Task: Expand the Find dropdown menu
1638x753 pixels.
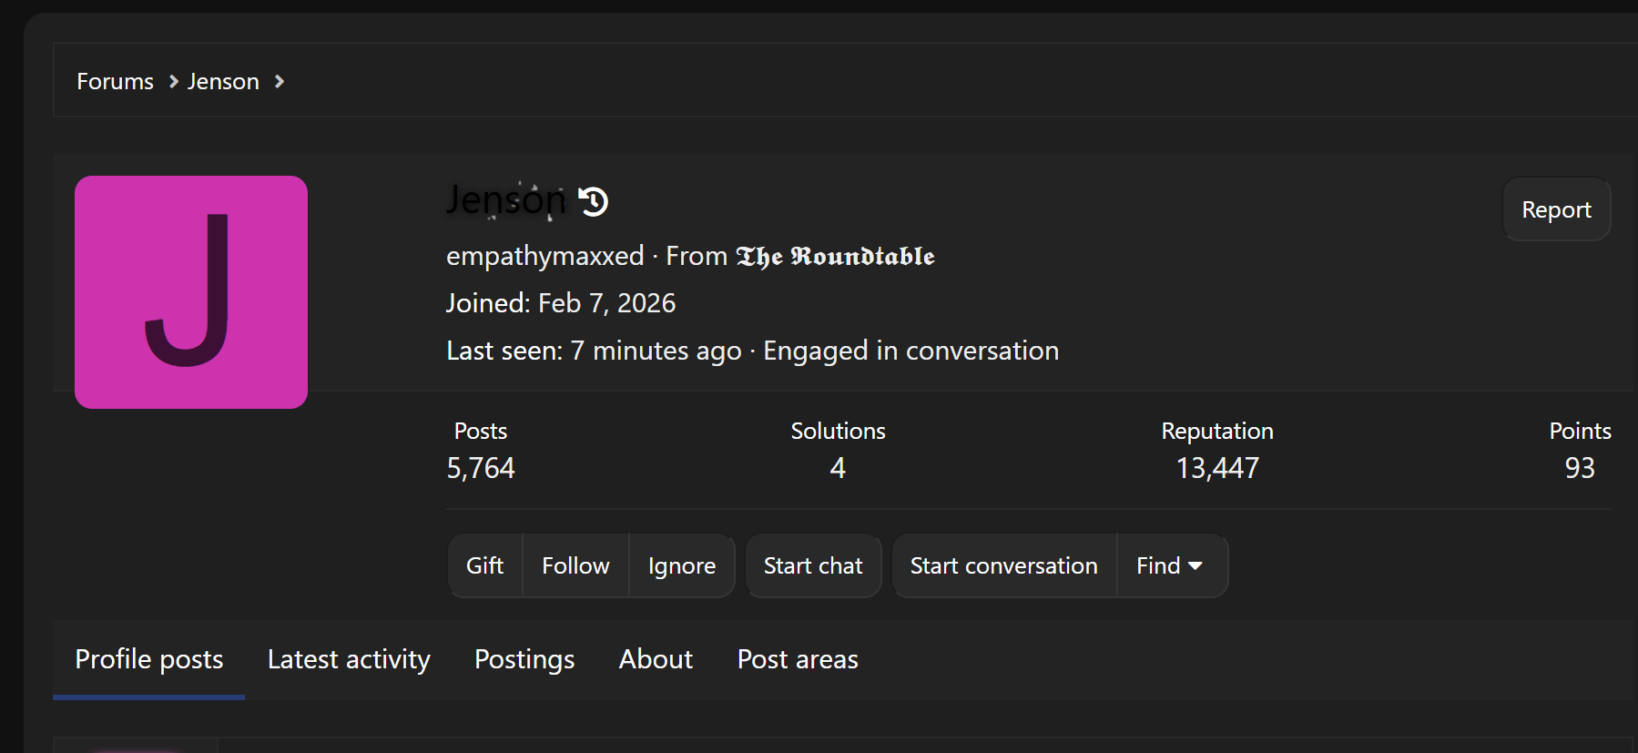Action: tap(1171, 565)
